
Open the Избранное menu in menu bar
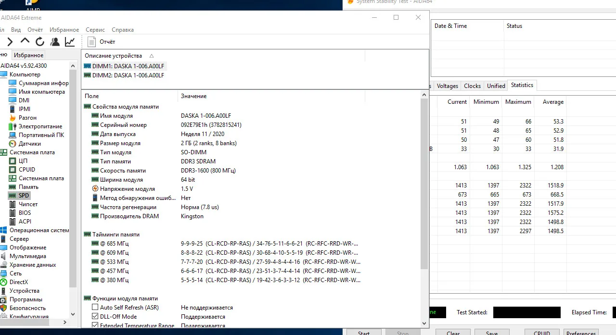pyautogui.click(x=64, y=30)
